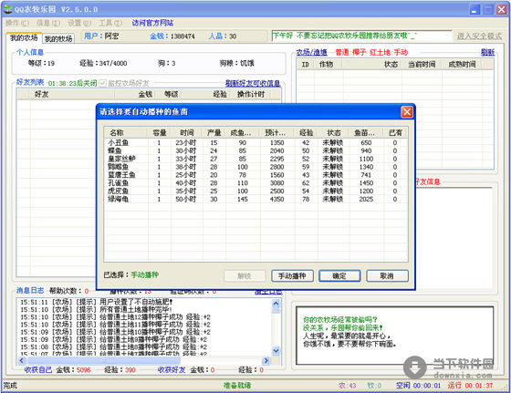Click 刷新好友可收信息 link
This screenshot has height=393, width=511.
pos(253,83)
